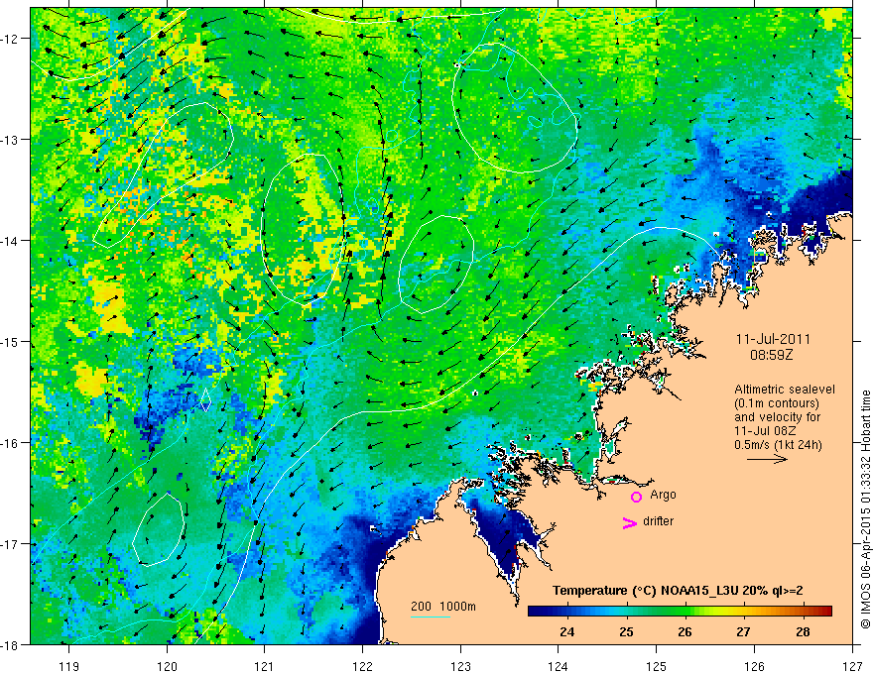Click the red end of the color bar

[x=825, y=611]
